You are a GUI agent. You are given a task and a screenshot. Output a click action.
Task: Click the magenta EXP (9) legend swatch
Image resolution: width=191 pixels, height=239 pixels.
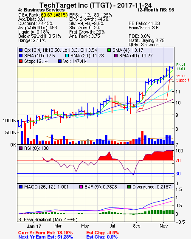[x=81, y=187]
